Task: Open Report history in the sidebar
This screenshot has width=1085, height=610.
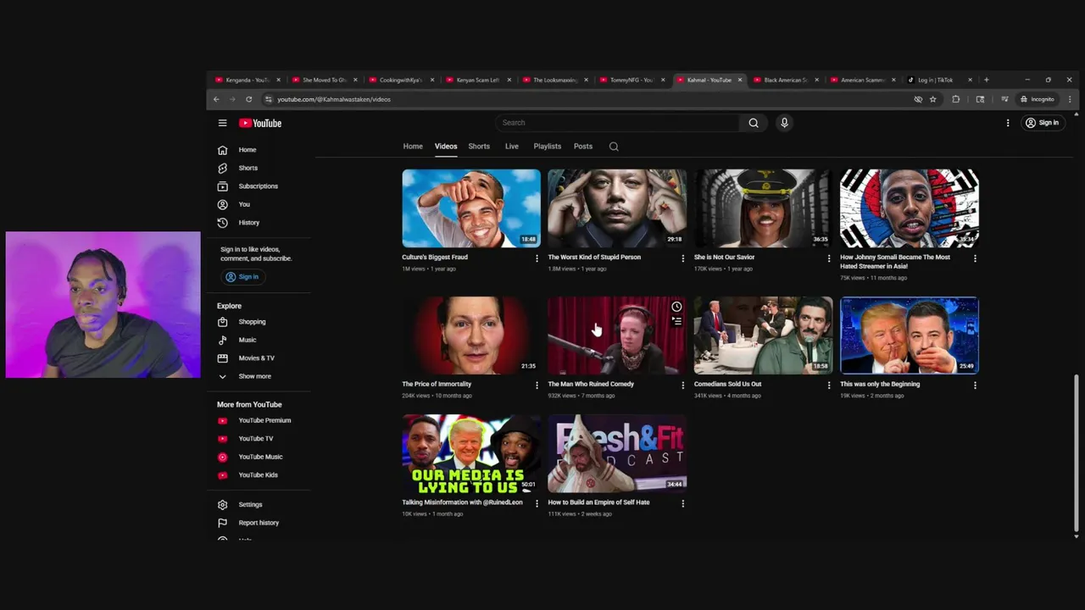Action: pos(259,523)
